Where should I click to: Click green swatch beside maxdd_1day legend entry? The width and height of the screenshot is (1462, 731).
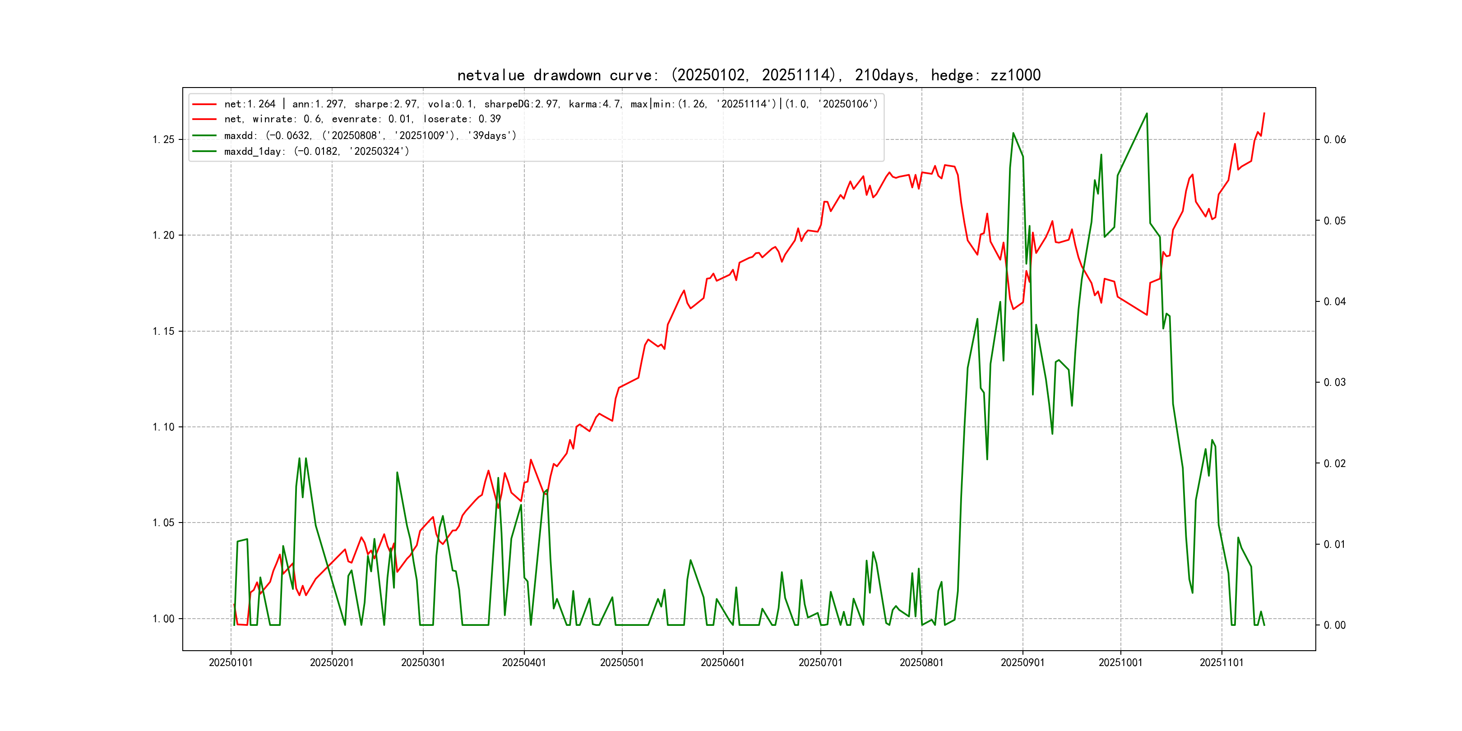(204, 152)
